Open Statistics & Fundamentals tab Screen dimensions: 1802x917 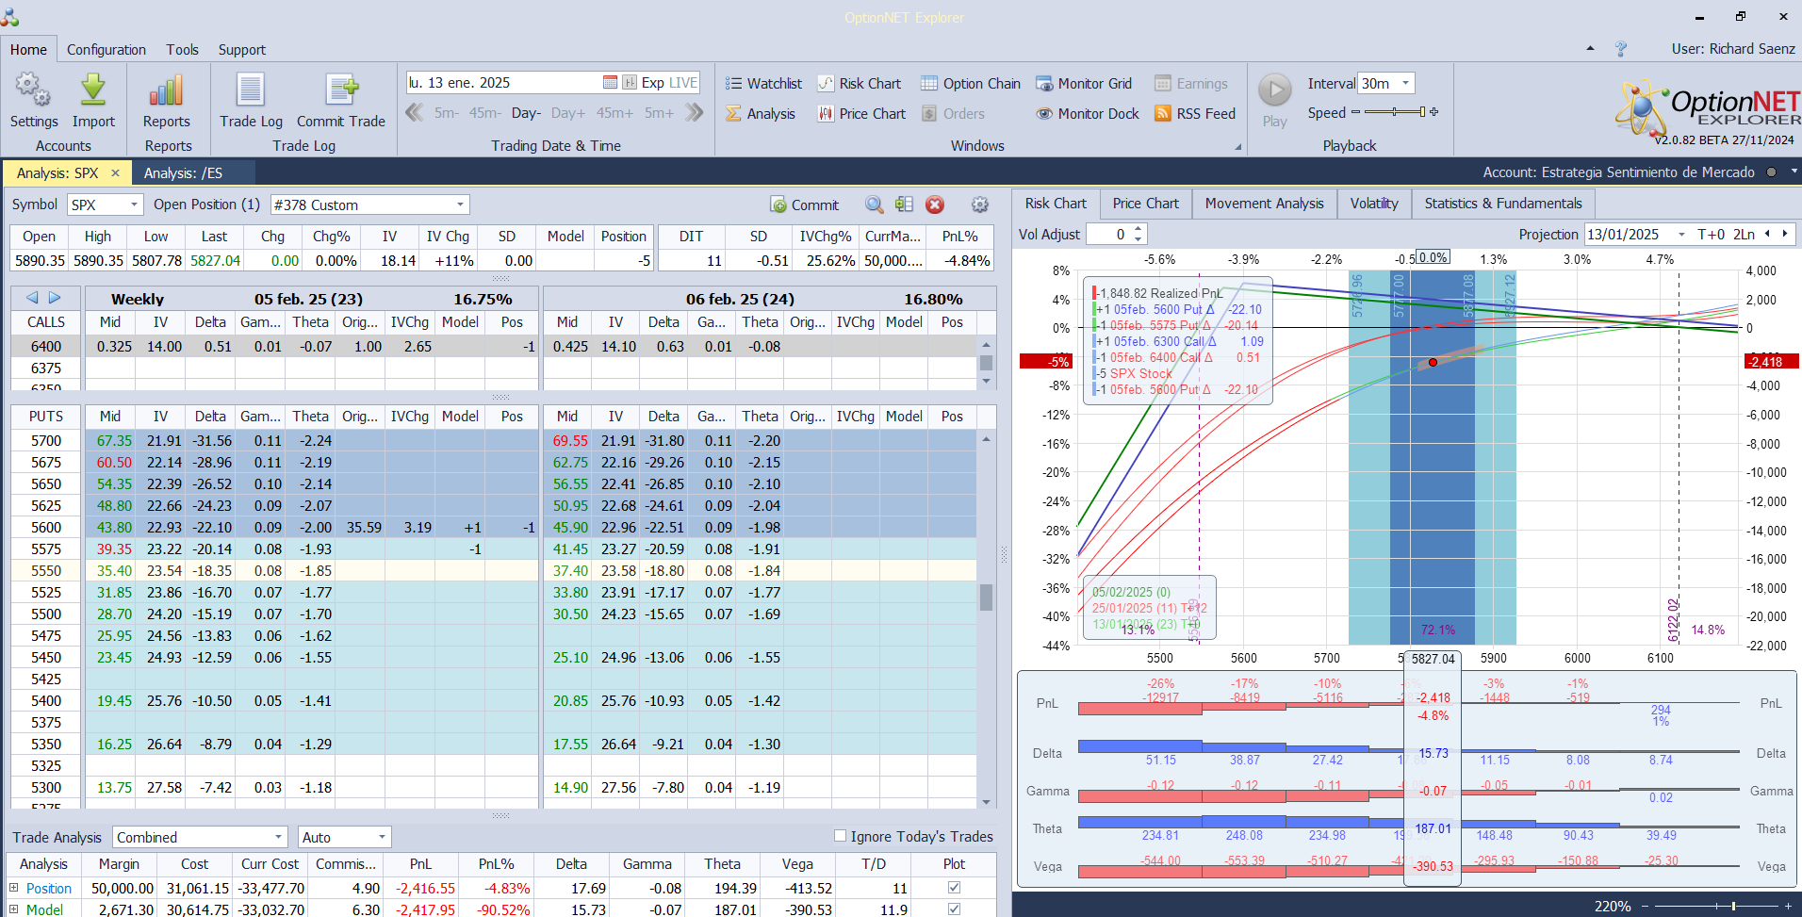1503,204
